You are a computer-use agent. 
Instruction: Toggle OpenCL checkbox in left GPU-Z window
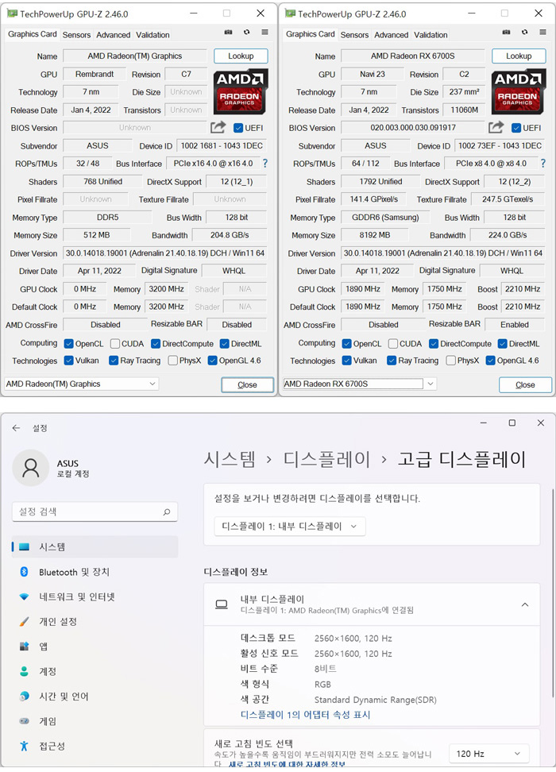(69, 344)
